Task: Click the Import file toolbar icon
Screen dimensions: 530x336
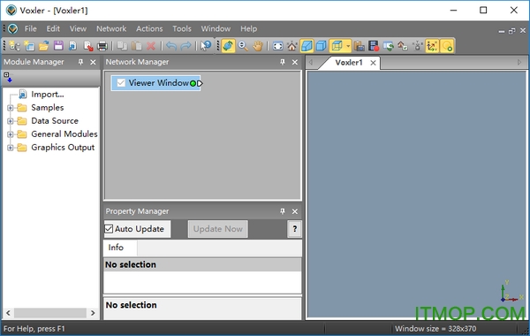Action: coord(72,46)
